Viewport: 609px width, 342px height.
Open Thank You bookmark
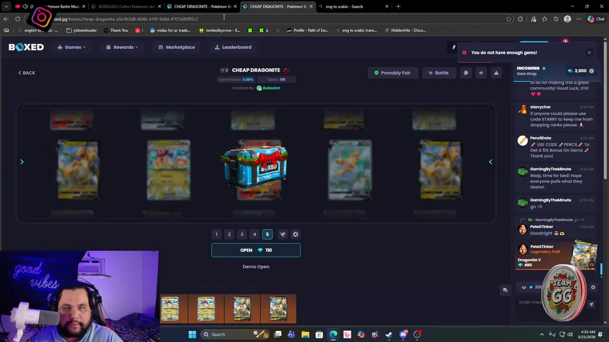point(115,30)
